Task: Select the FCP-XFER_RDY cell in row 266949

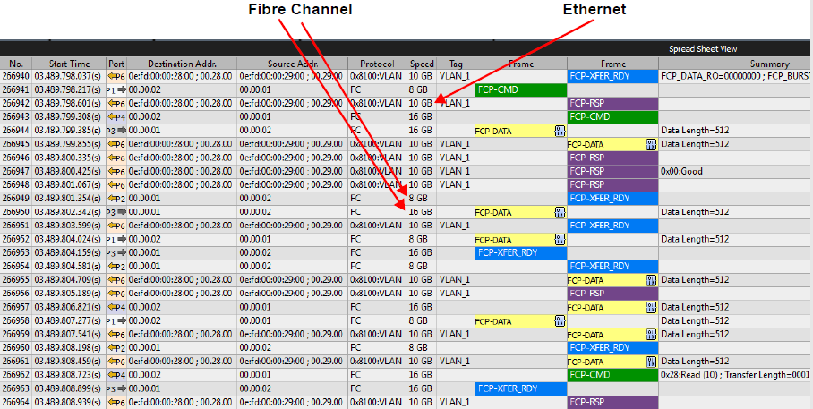Action: (612, 199)
